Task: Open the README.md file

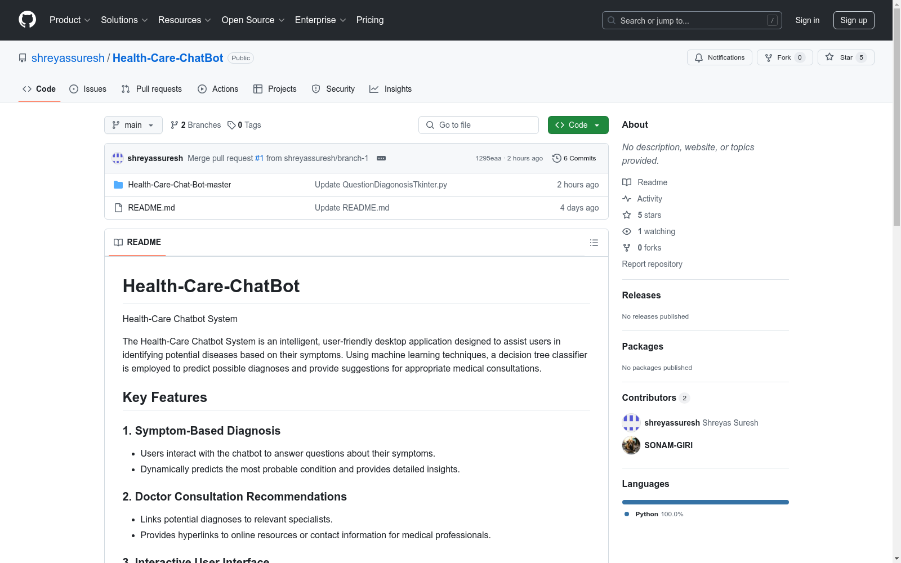Action: 151,208
